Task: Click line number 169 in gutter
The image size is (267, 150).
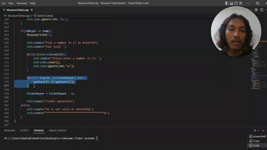Action: 6,55
